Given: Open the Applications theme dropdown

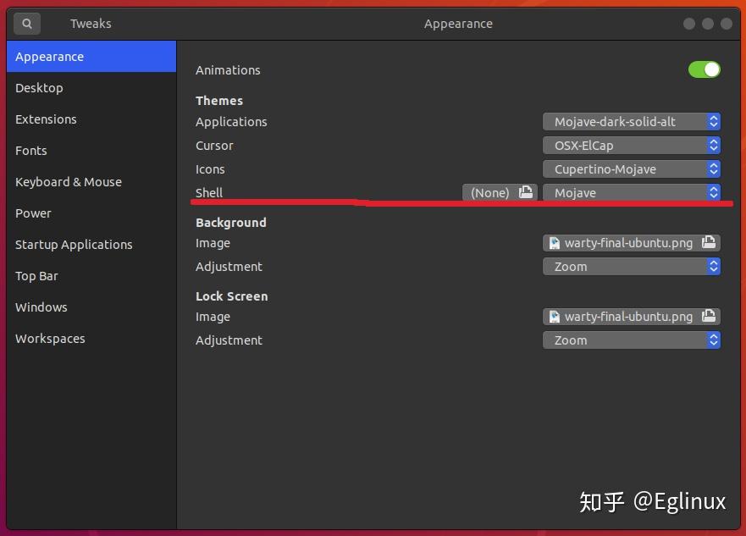Looking at the screenshot, I should (631, 121).
